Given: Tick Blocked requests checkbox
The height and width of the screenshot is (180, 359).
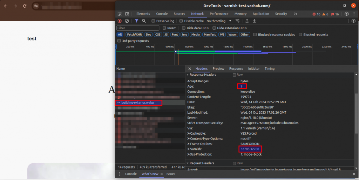Looking at the screenshot, I should (x=300, y=35).
